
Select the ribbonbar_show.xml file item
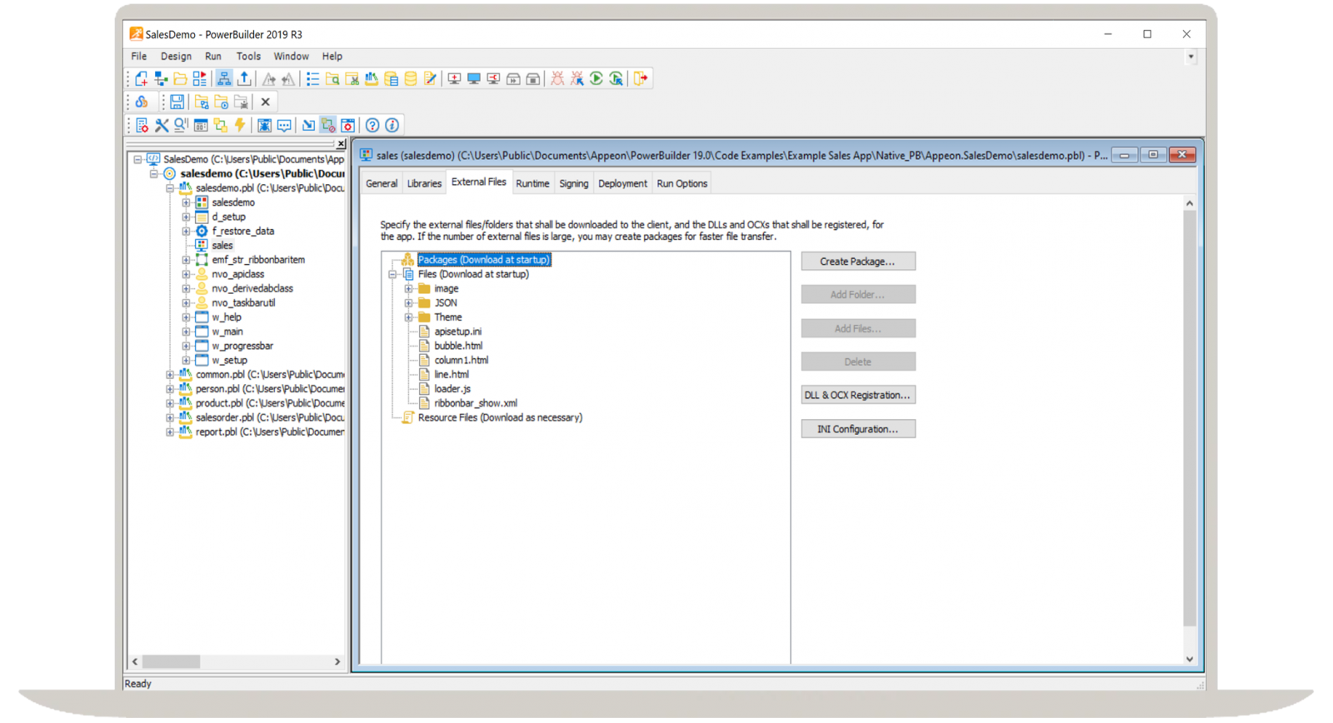click(475, 403)
